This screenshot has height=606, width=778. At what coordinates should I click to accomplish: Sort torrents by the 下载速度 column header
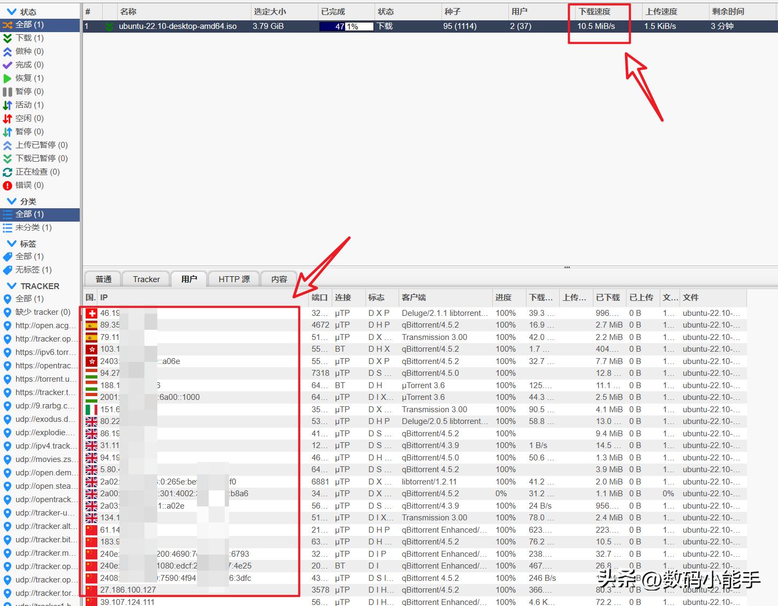594,11
